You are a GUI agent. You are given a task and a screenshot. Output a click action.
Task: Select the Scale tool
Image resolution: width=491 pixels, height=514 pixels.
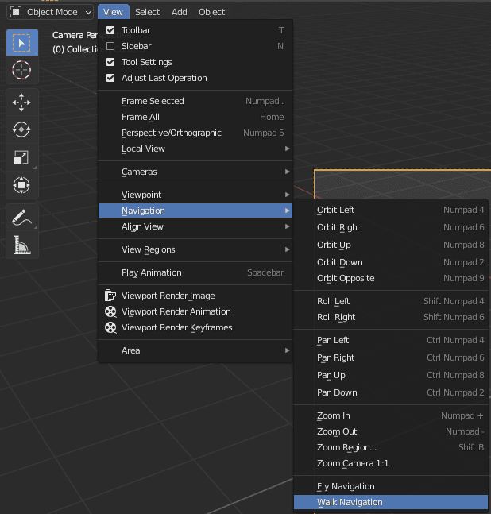click(x=22, y=158)
